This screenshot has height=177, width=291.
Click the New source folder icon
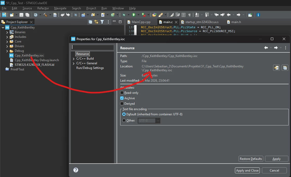point(93,15)
